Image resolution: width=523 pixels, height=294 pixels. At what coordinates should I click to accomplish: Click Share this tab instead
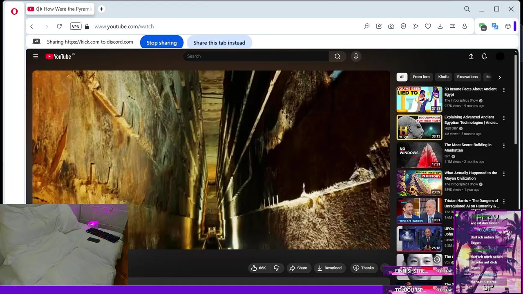point(219,42)
